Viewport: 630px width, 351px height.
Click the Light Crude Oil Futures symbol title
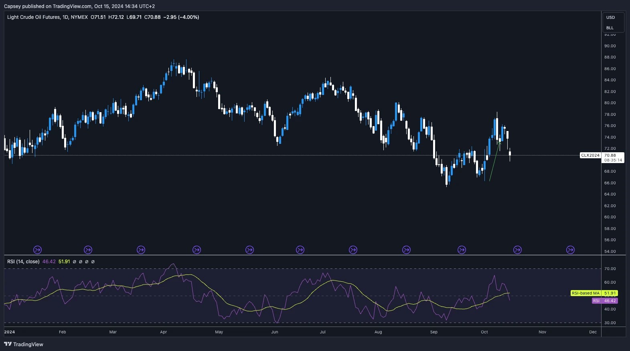click(x=34, y=17)
